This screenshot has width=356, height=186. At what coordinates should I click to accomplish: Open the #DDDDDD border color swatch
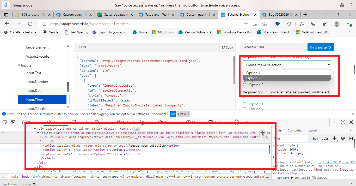coord(313,178)
